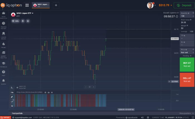Open the SL stop loss field
Viewport: 195px width, 119px height.
[187, 43]
